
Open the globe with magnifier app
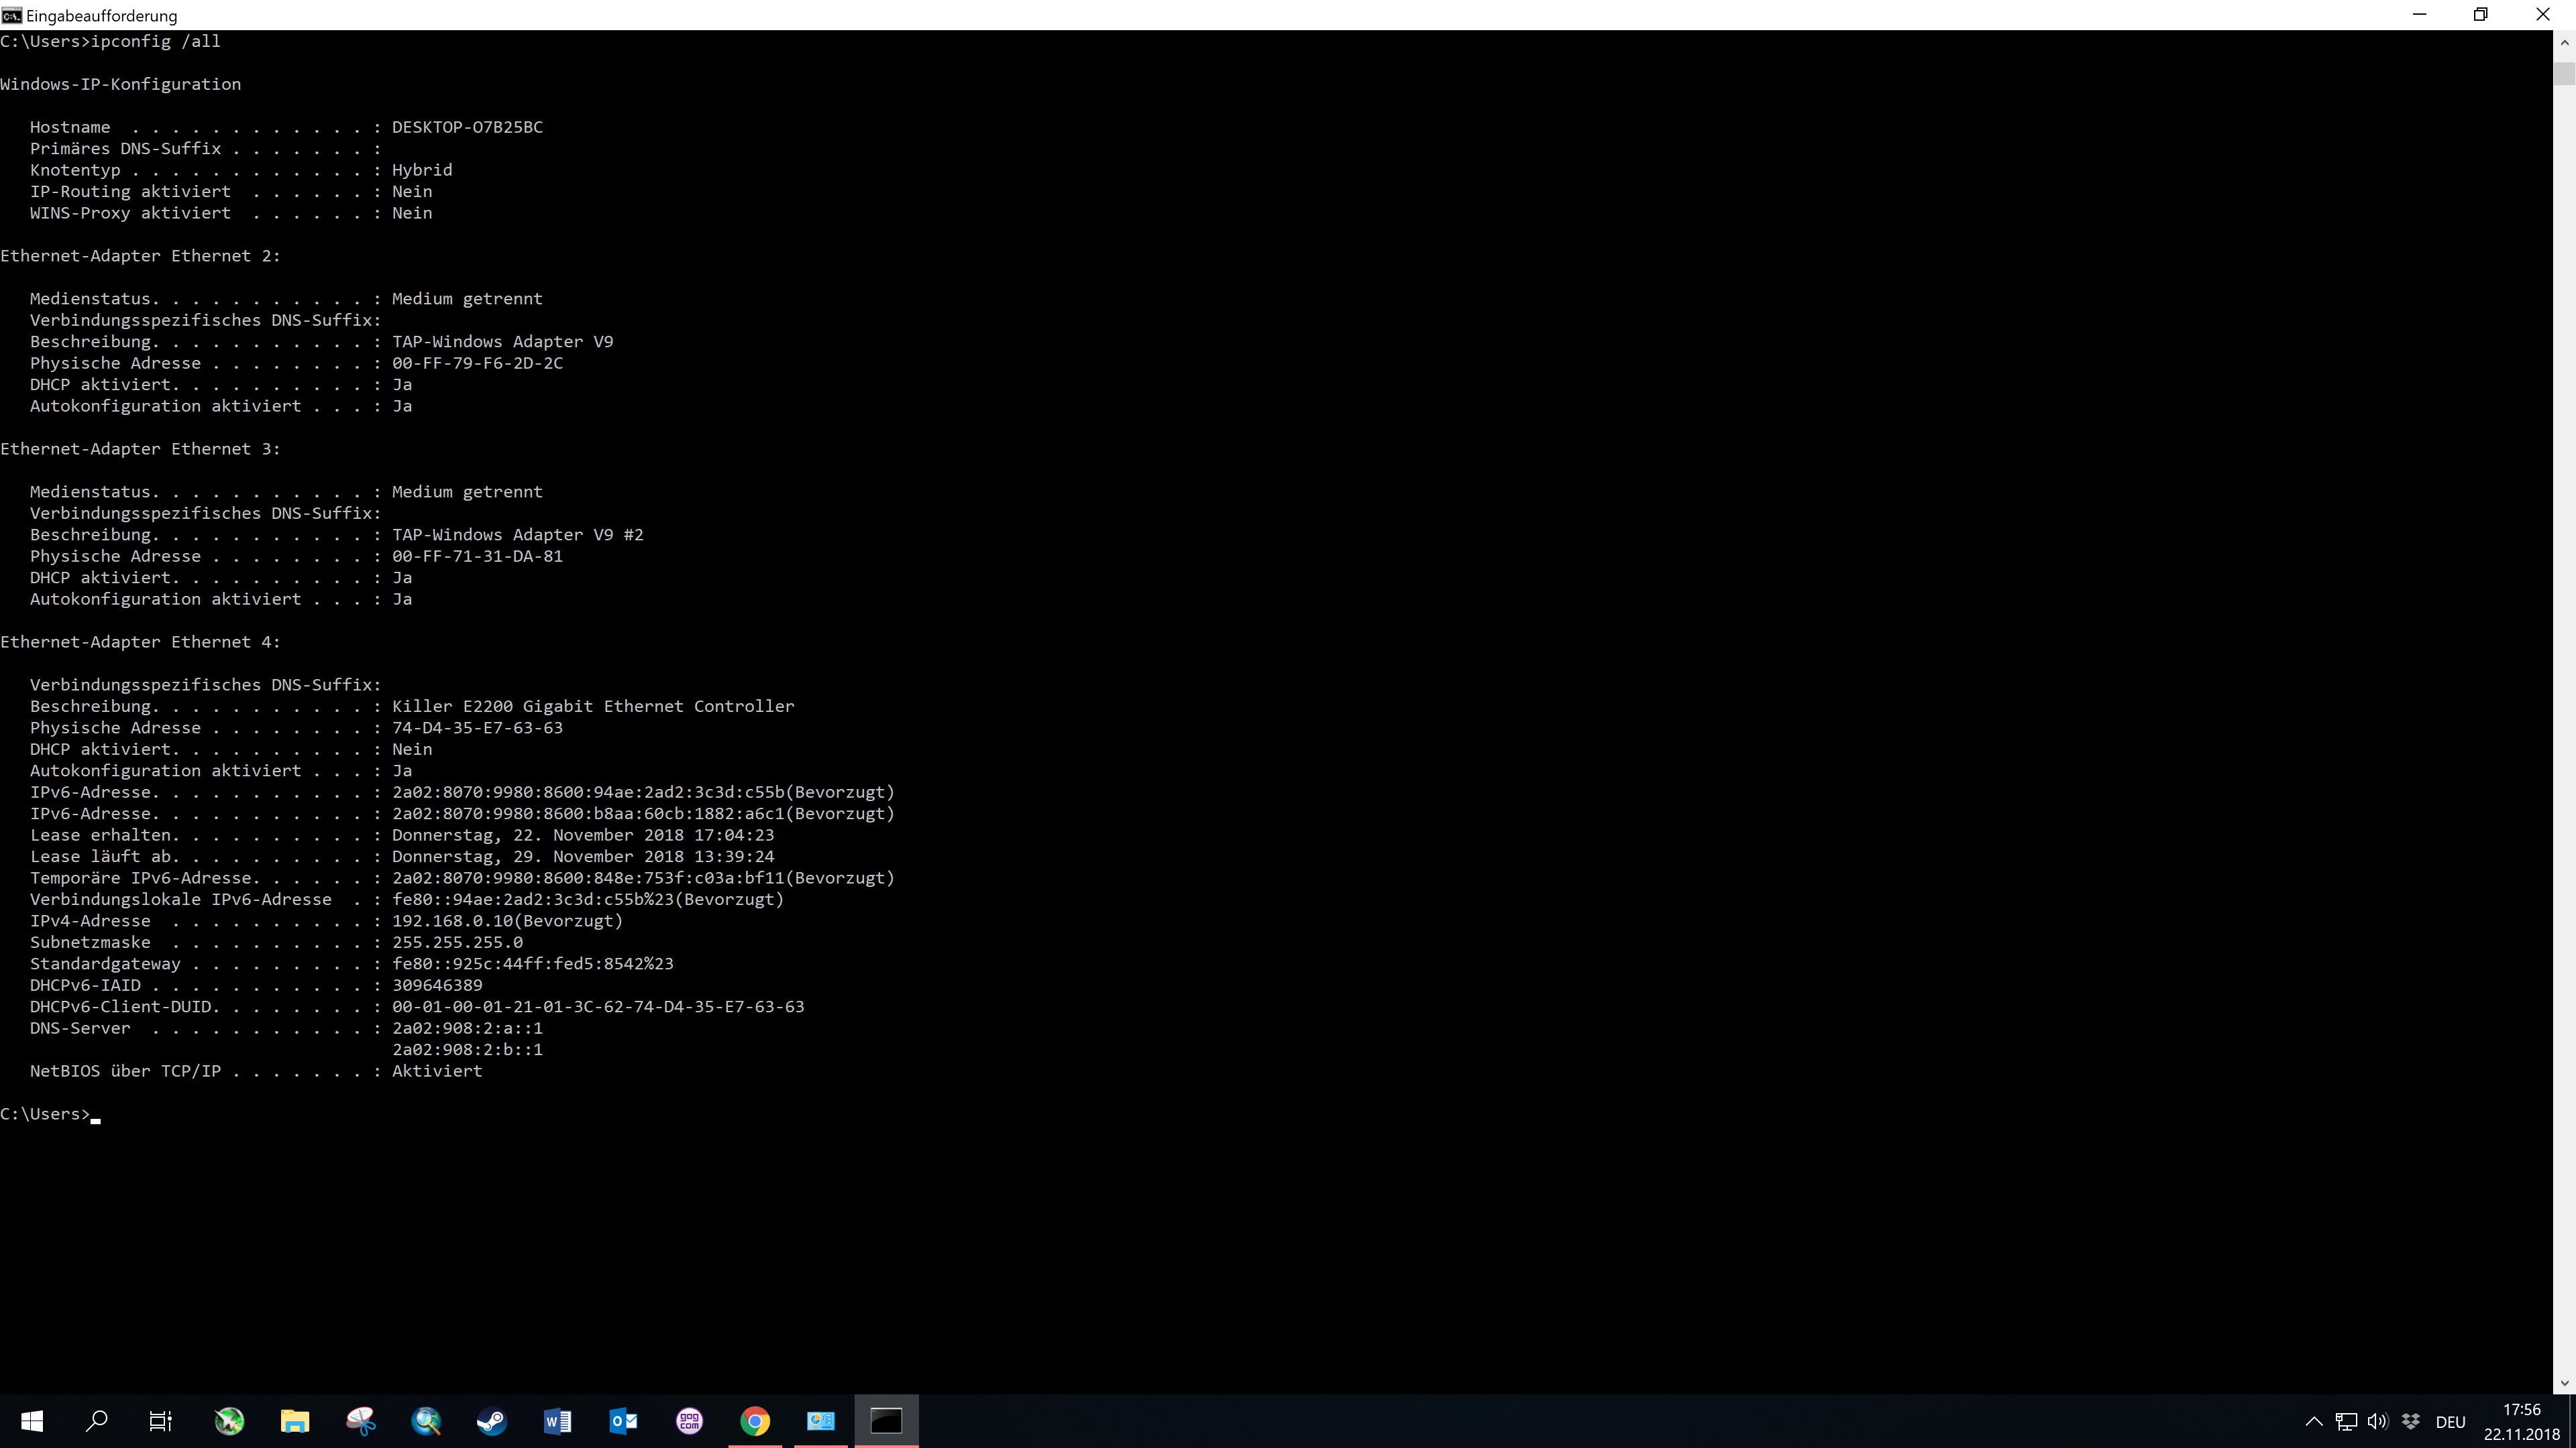pos(427,1421)
